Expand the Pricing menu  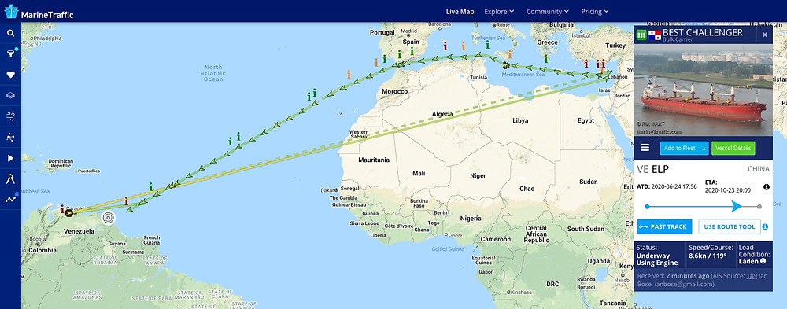coord(595,12)
